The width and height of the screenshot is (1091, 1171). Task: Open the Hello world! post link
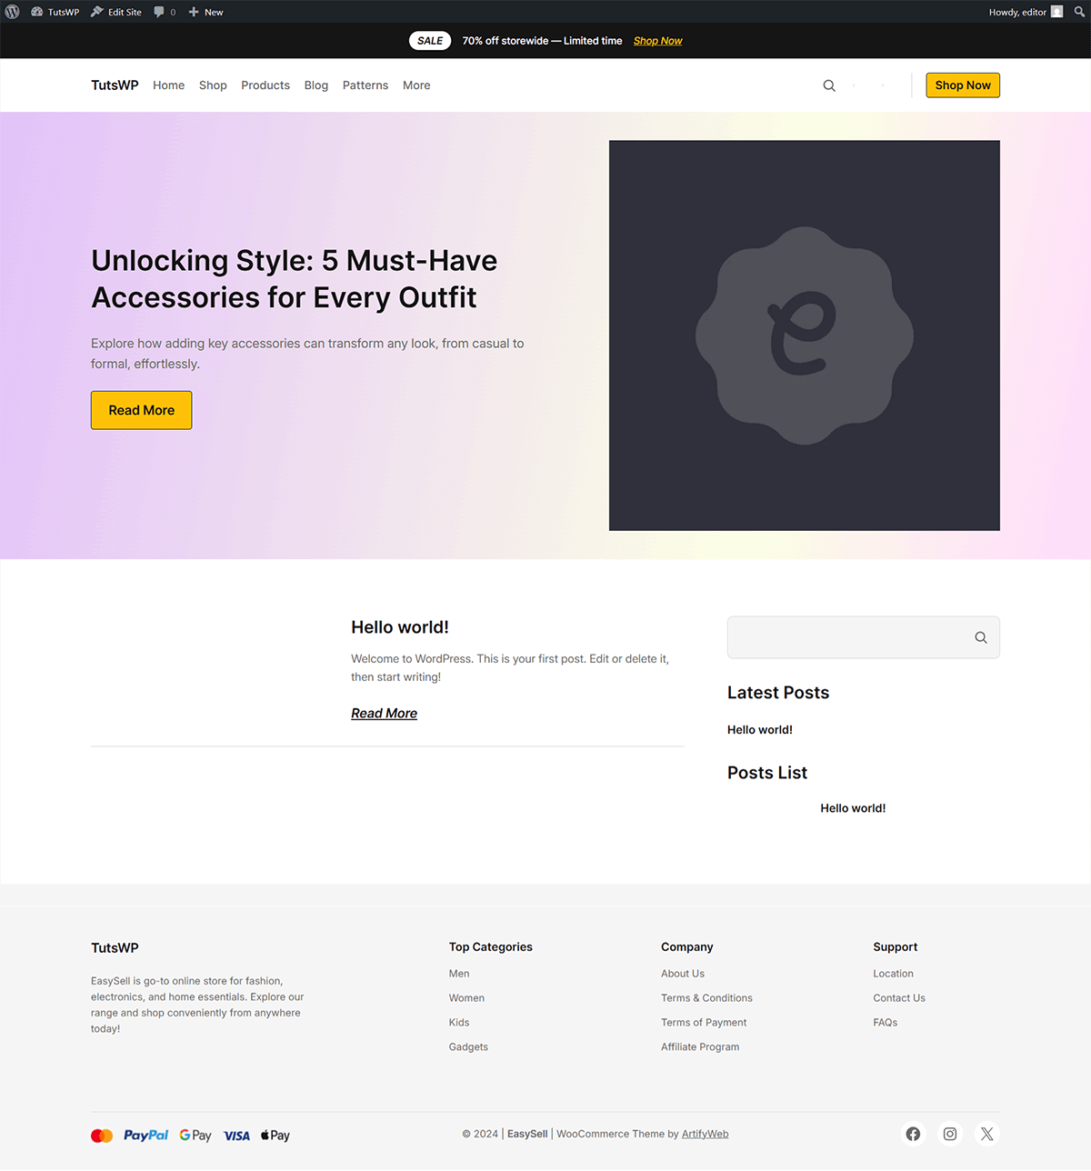click(399, 626)
